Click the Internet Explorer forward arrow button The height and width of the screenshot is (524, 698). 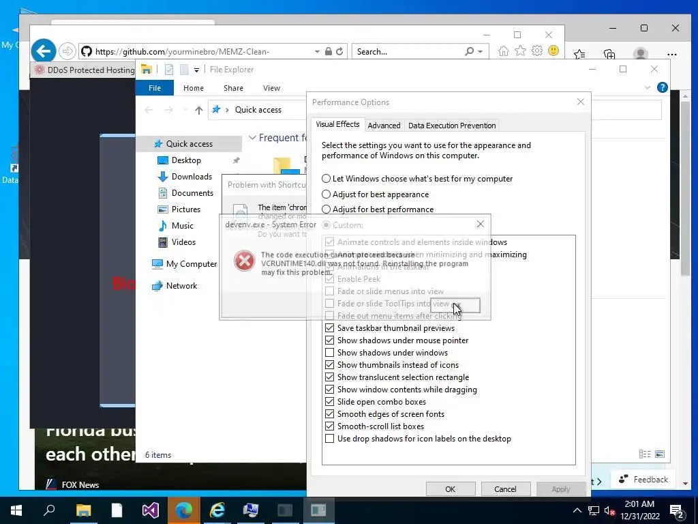click(x=67, y=51)
